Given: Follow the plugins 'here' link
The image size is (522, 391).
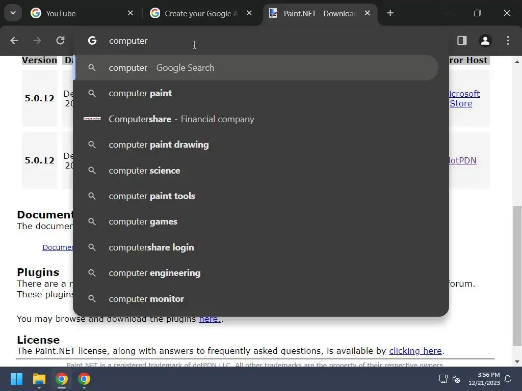Looking at the screenshot, I should pos(210,319).
